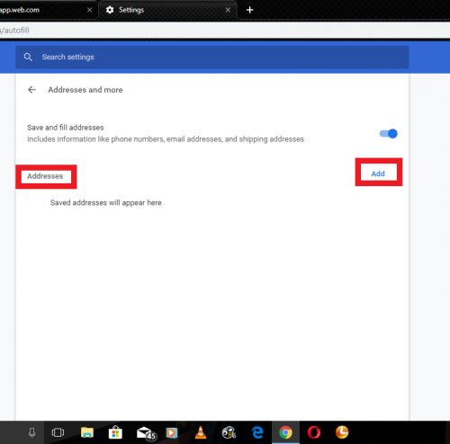Open the orange clock app in taskbar
Image resolution: width=450 pixels, height=444 pixels.
tap(342, 432)
